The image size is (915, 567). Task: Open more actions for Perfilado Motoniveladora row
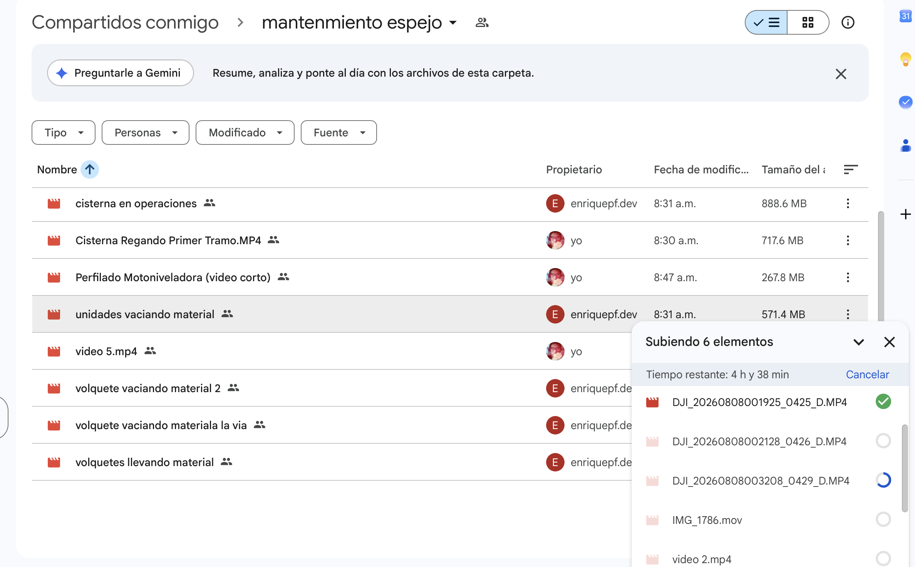click(x=848, y=277)
